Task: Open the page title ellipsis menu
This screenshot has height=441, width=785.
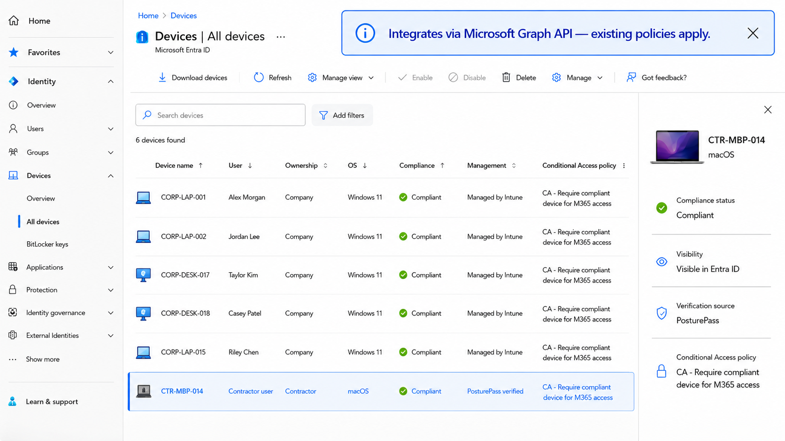Action: 281,37
